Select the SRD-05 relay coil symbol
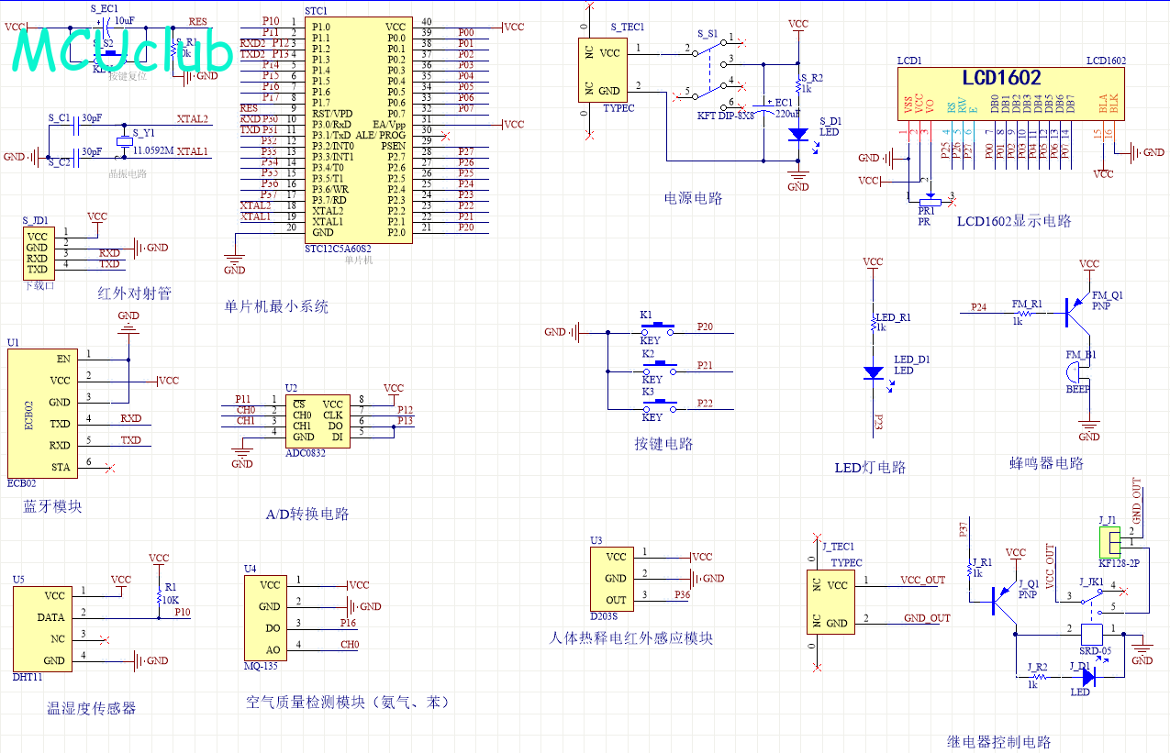1170x753 pixels. click(x=1092, y=635)
